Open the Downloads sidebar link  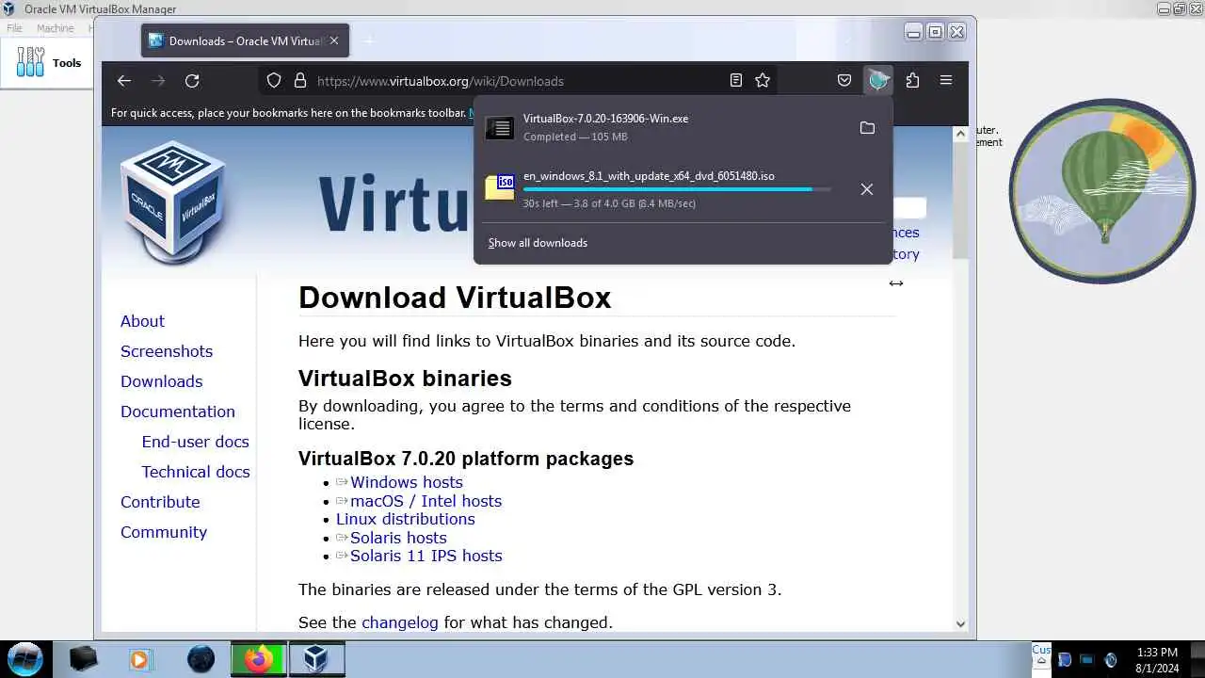161,381
